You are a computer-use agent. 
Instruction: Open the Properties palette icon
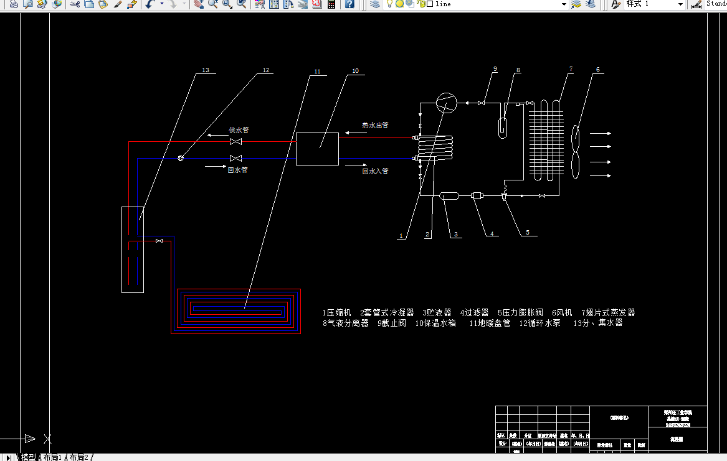260,4
